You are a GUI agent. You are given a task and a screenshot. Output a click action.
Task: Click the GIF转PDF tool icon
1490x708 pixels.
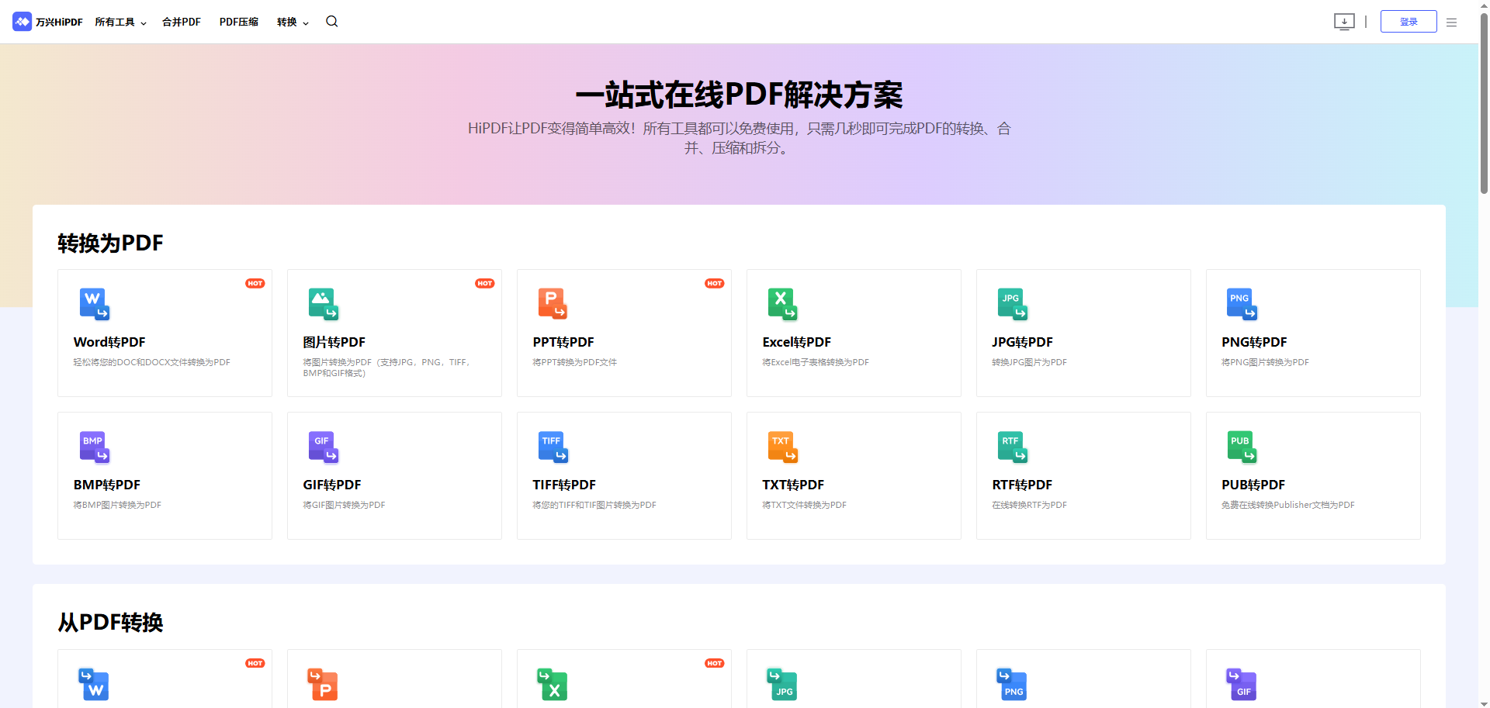tap(324, 447)
